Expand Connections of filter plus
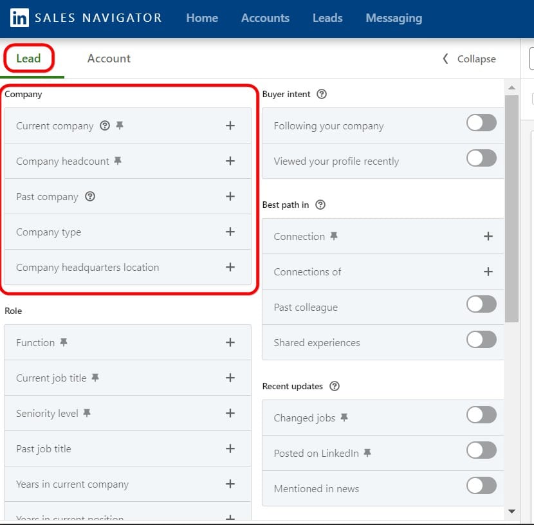The image size is (534, 525). tap(488, 272)
